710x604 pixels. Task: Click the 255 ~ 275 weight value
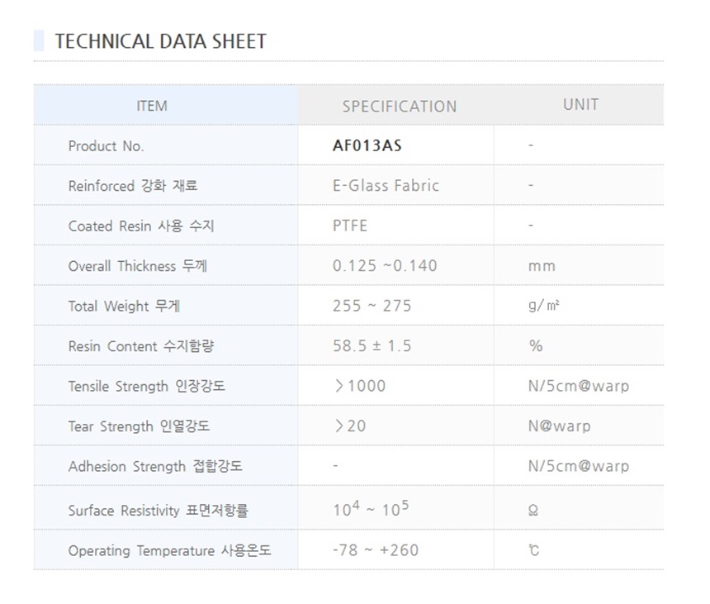pyautogui.click(x=372, y=306)
